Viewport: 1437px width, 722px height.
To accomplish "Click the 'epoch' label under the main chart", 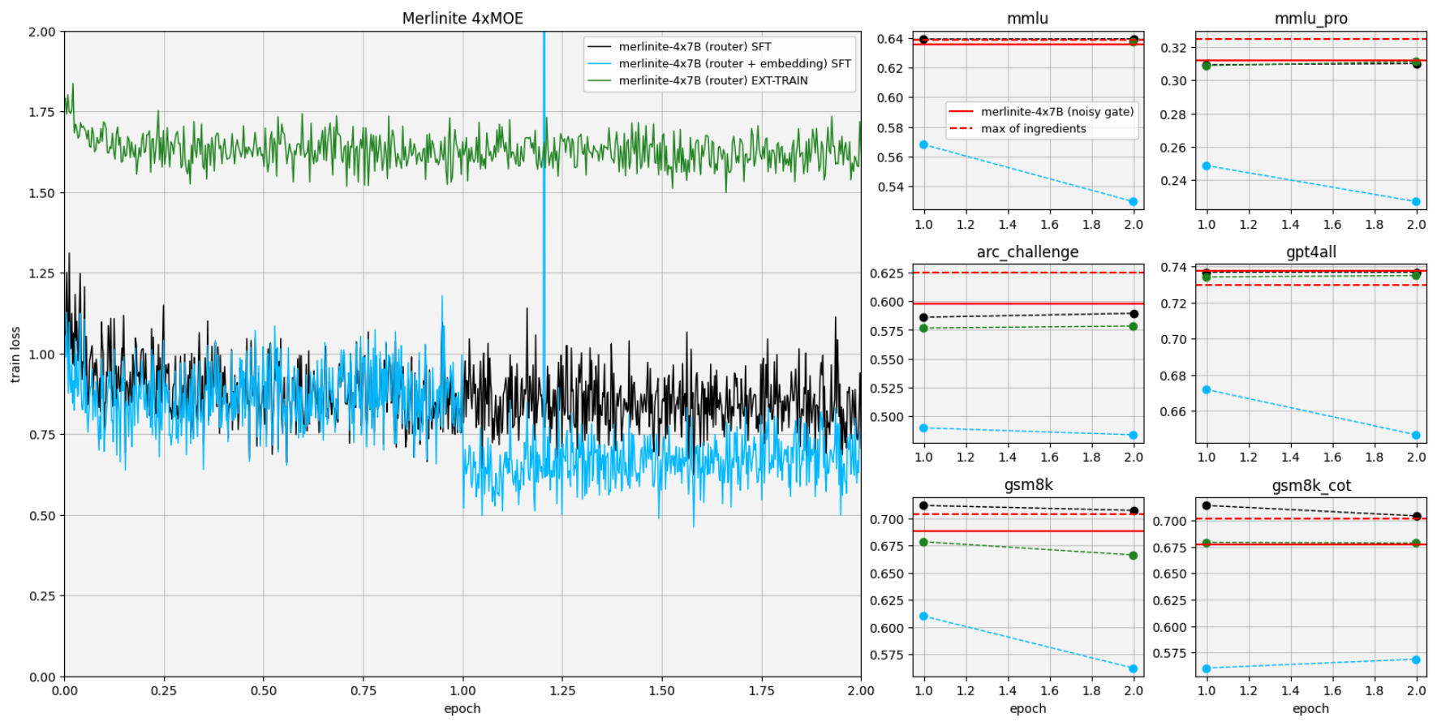I will (463, 708).
